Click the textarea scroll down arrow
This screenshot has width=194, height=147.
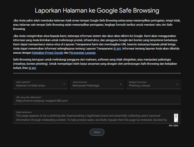point(176,117)
